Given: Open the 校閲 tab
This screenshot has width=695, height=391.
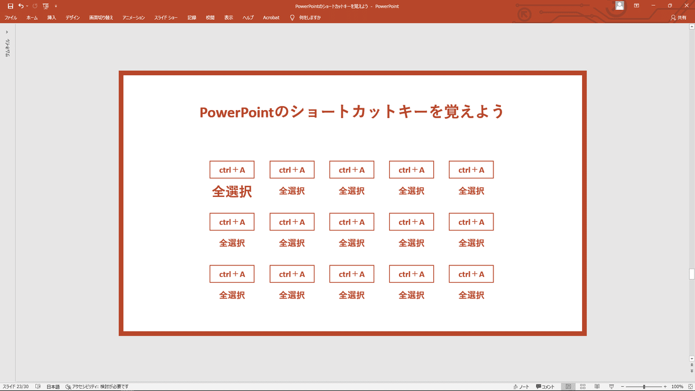Looking at the screenshot, I should pos(210,17).
